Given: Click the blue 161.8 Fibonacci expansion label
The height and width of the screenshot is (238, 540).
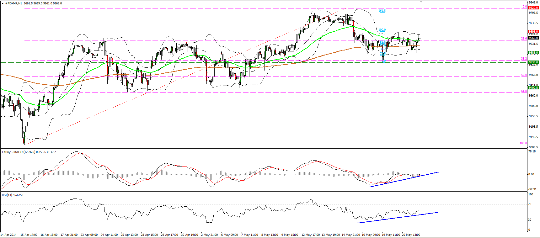Looking at the screenshot, I should 382,11.
